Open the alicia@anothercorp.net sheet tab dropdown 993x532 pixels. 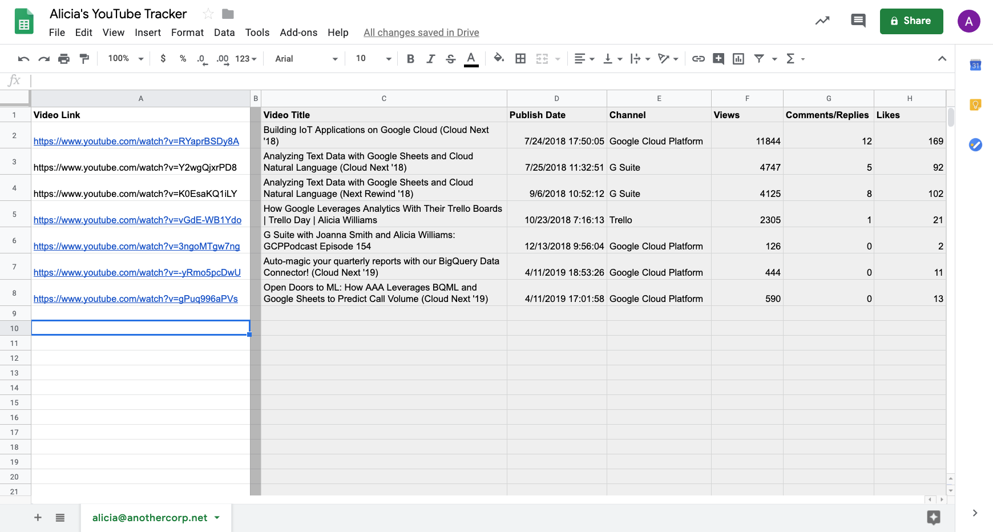[217, 518]
